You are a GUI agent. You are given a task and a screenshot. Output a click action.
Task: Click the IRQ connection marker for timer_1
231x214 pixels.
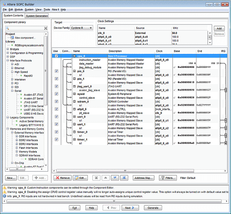coord(226,143)
